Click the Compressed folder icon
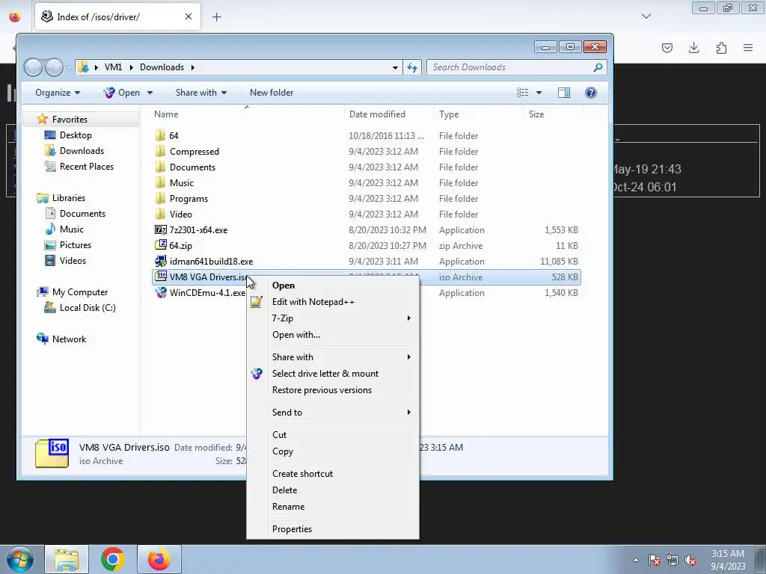 (160, 151)
